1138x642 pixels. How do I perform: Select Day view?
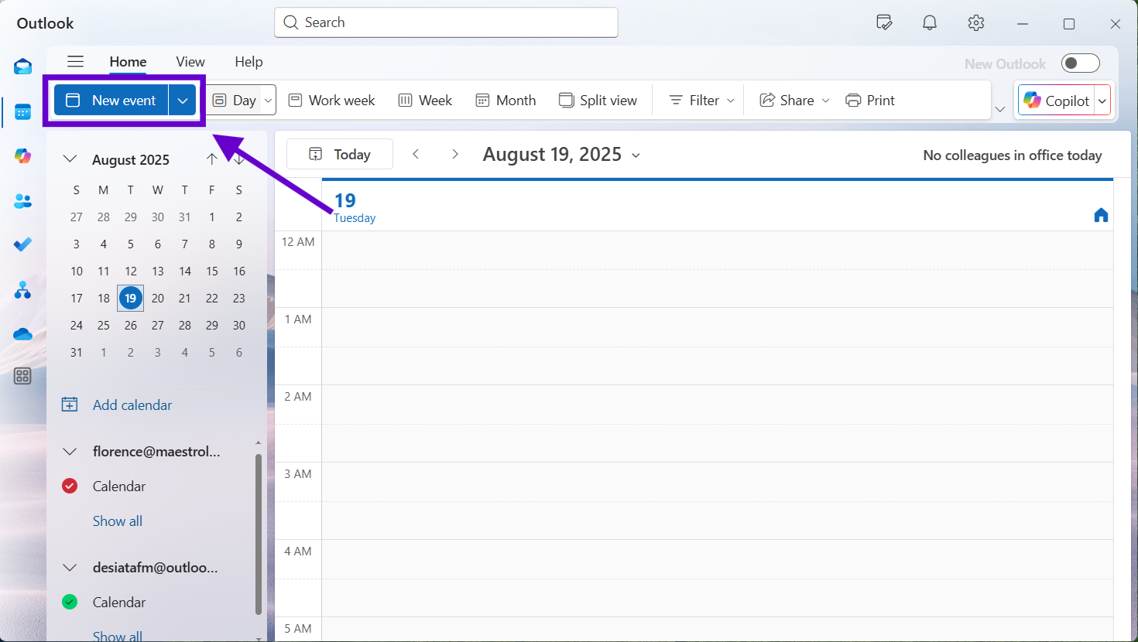pos(235,100)
